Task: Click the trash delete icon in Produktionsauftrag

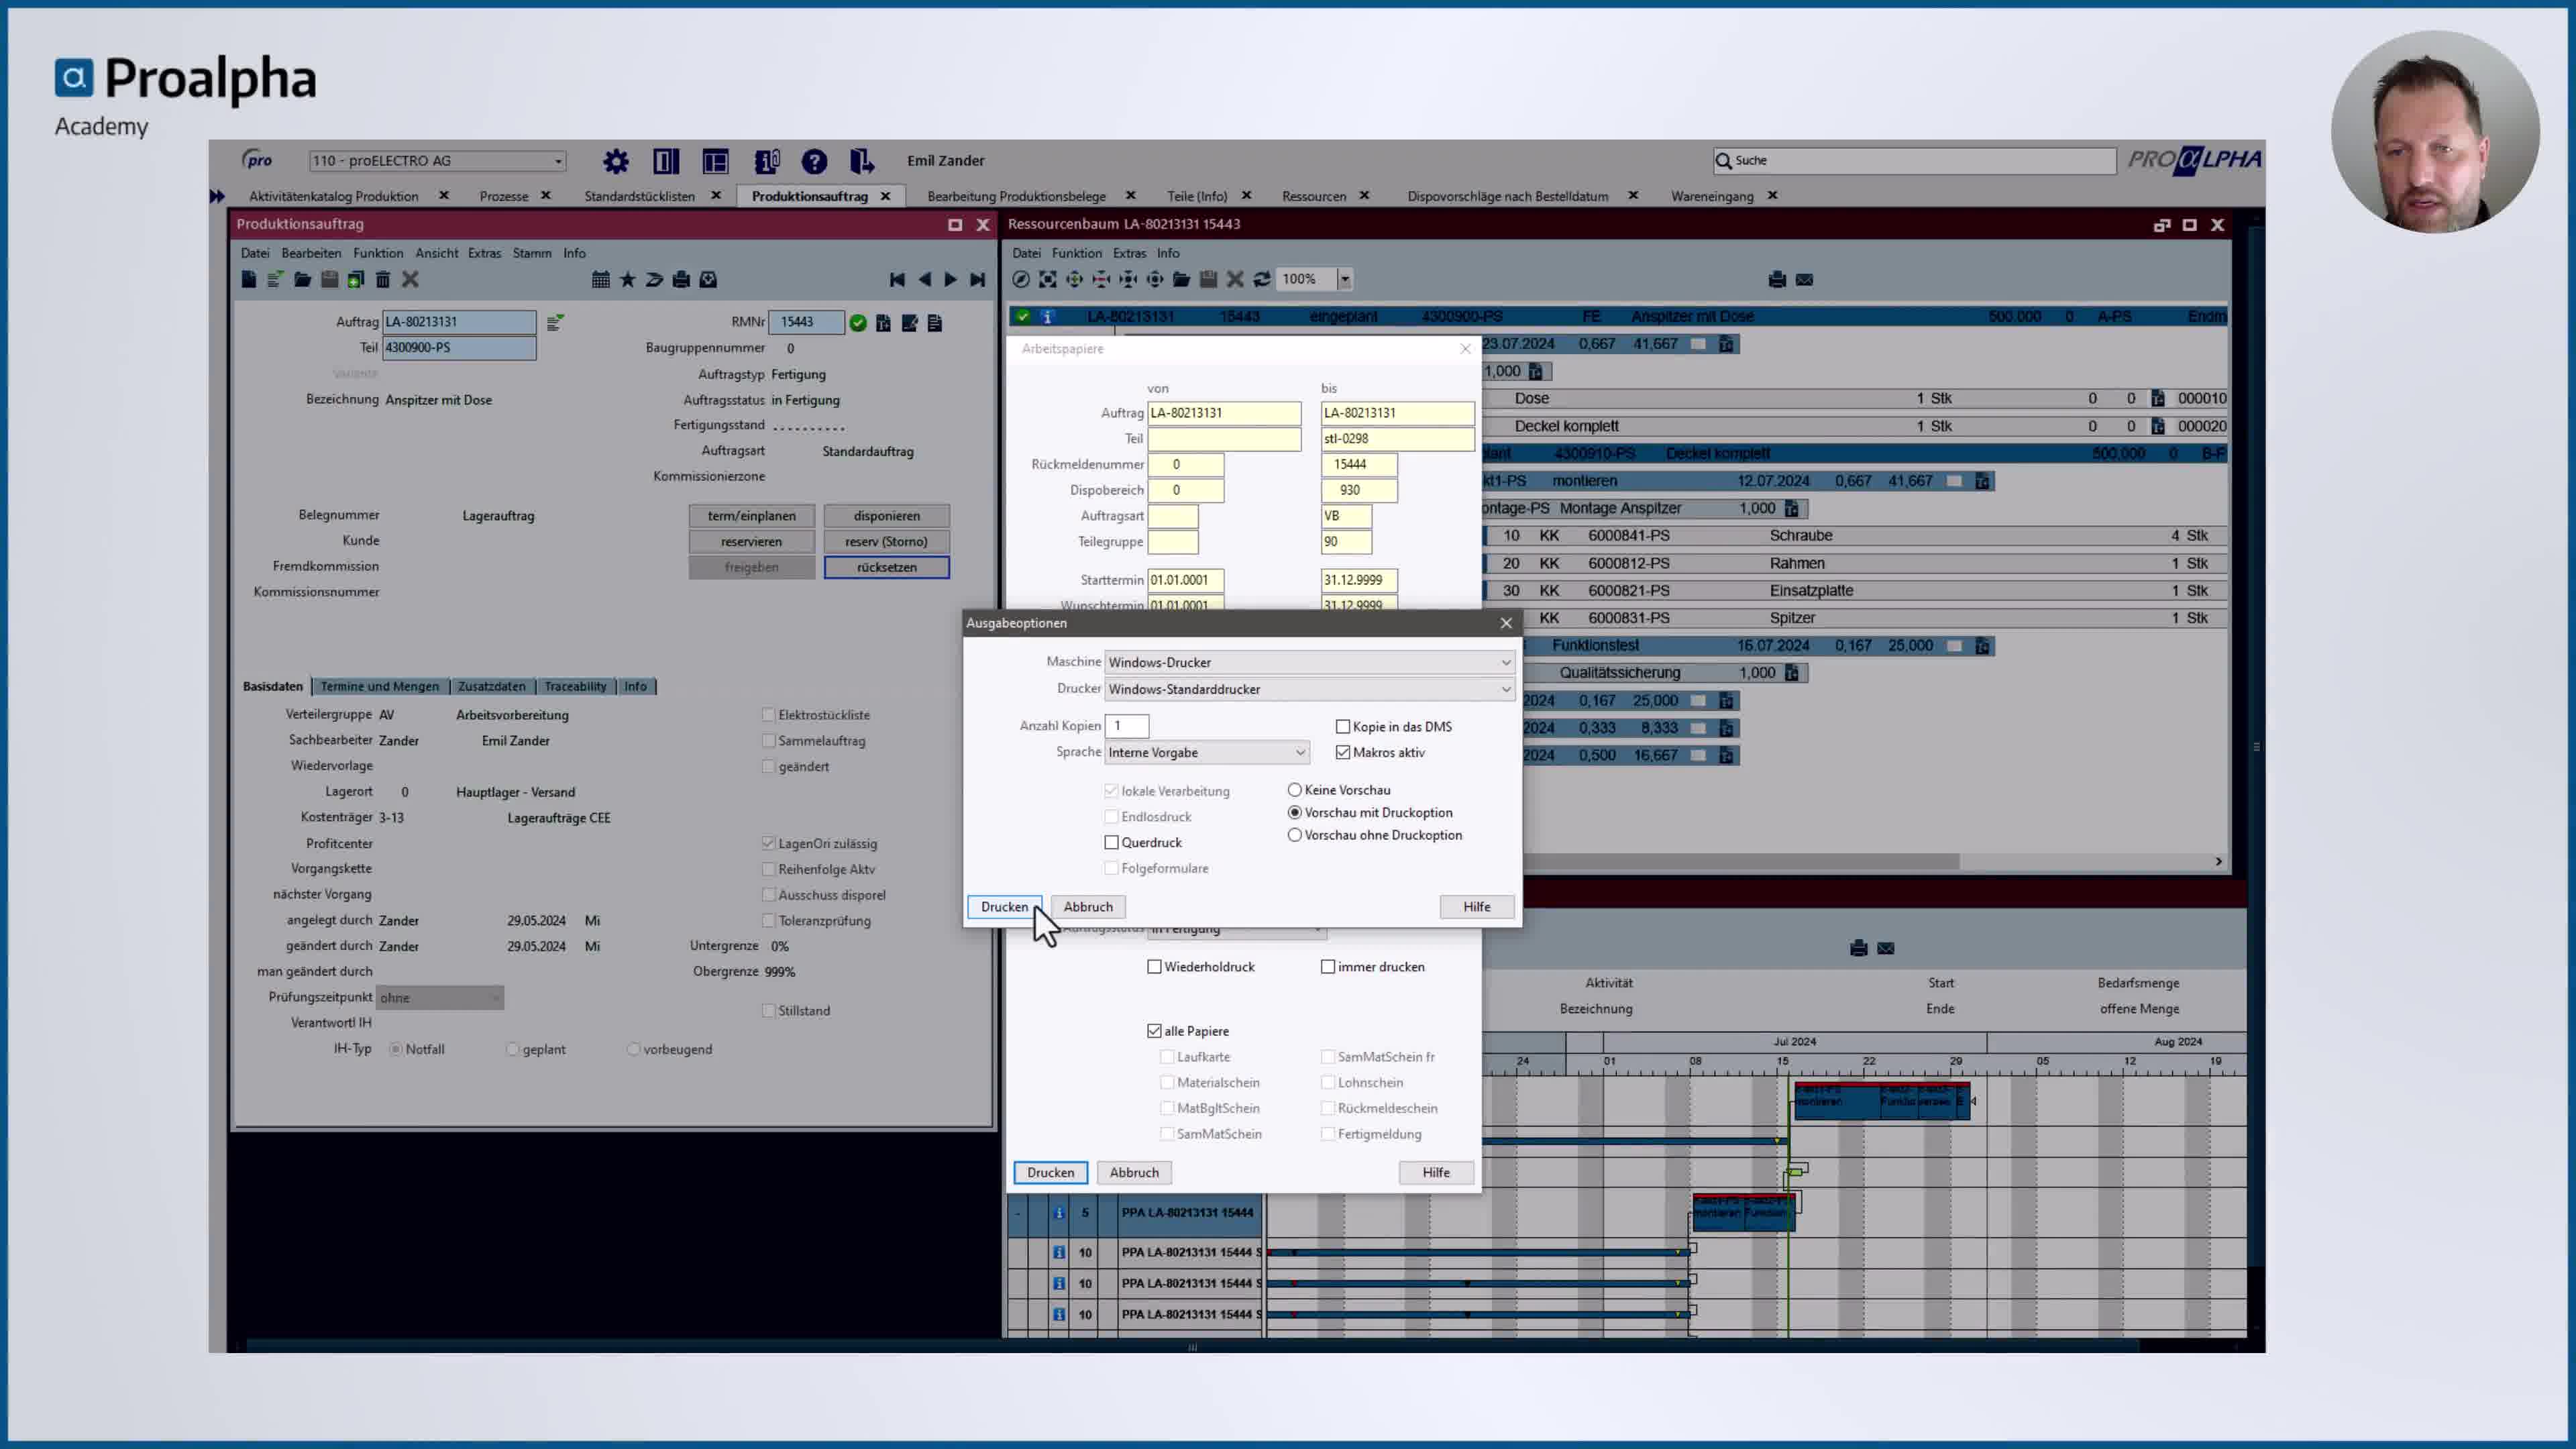Action: coord(383,280)
